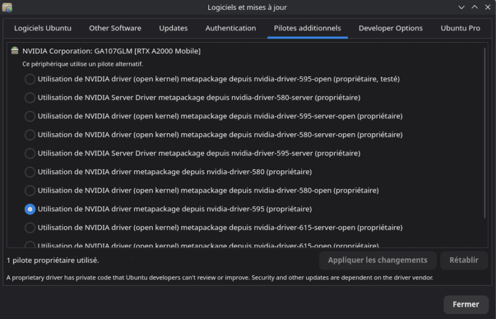This screenshot has height=319, width=496.
Task: Click the application icon in title bar
Action: (x=7, y=7)
